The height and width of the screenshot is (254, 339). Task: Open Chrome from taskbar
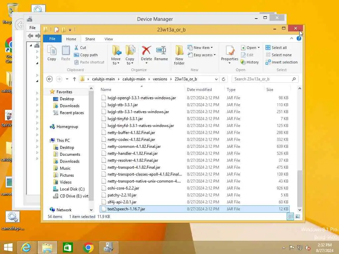pyautogui.click(x=88, y=247)
